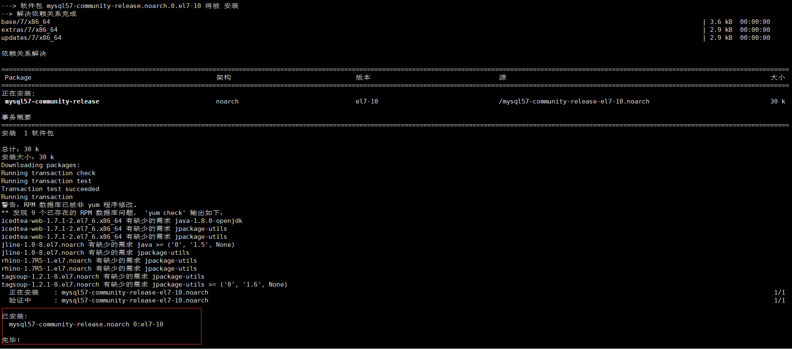Click the 'Downloading packages:' line
This screenshot has height=349, width=792.
(41, 165)
